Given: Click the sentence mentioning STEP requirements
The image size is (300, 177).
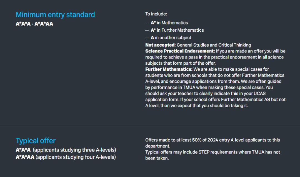Looking at the screenshot, I should coord(212,152).
